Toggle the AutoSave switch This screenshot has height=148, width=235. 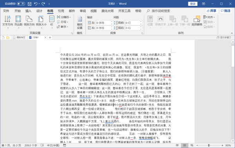pyautogui.click(x=21, y=4)
